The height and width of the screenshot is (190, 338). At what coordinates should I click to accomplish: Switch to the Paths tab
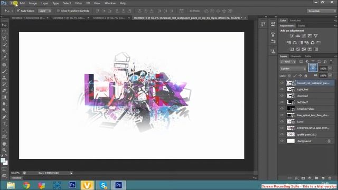[308, 56]
